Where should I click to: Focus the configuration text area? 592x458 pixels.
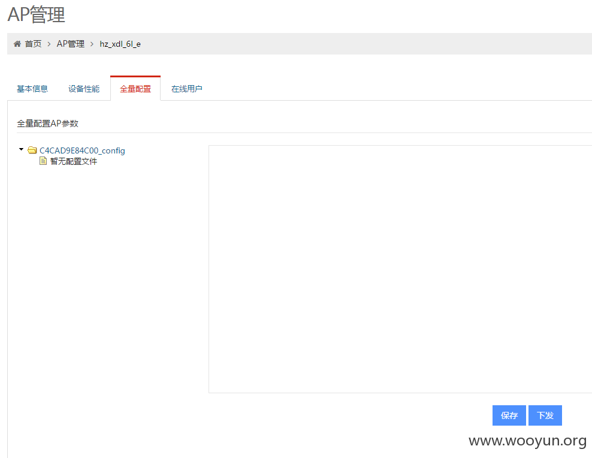tap(400, 269)
